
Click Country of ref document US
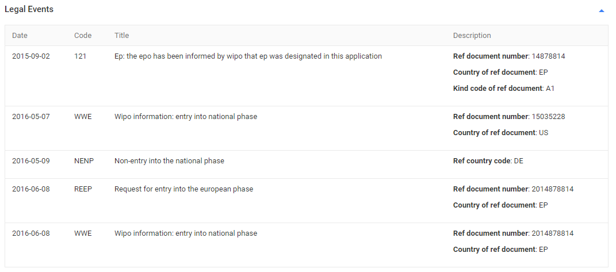(500, 133)
